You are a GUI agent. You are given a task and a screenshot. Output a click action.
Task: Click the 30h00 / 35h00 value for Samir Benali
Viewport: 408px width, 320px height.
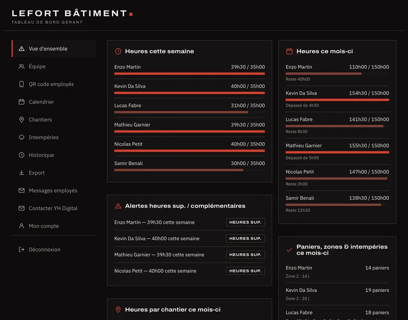click(x=248, y=163)
